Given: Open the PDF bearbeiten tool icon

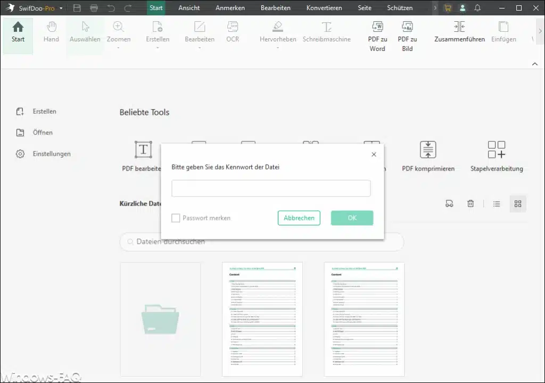Looking at the screenshot, I should (x=143, y=149).
